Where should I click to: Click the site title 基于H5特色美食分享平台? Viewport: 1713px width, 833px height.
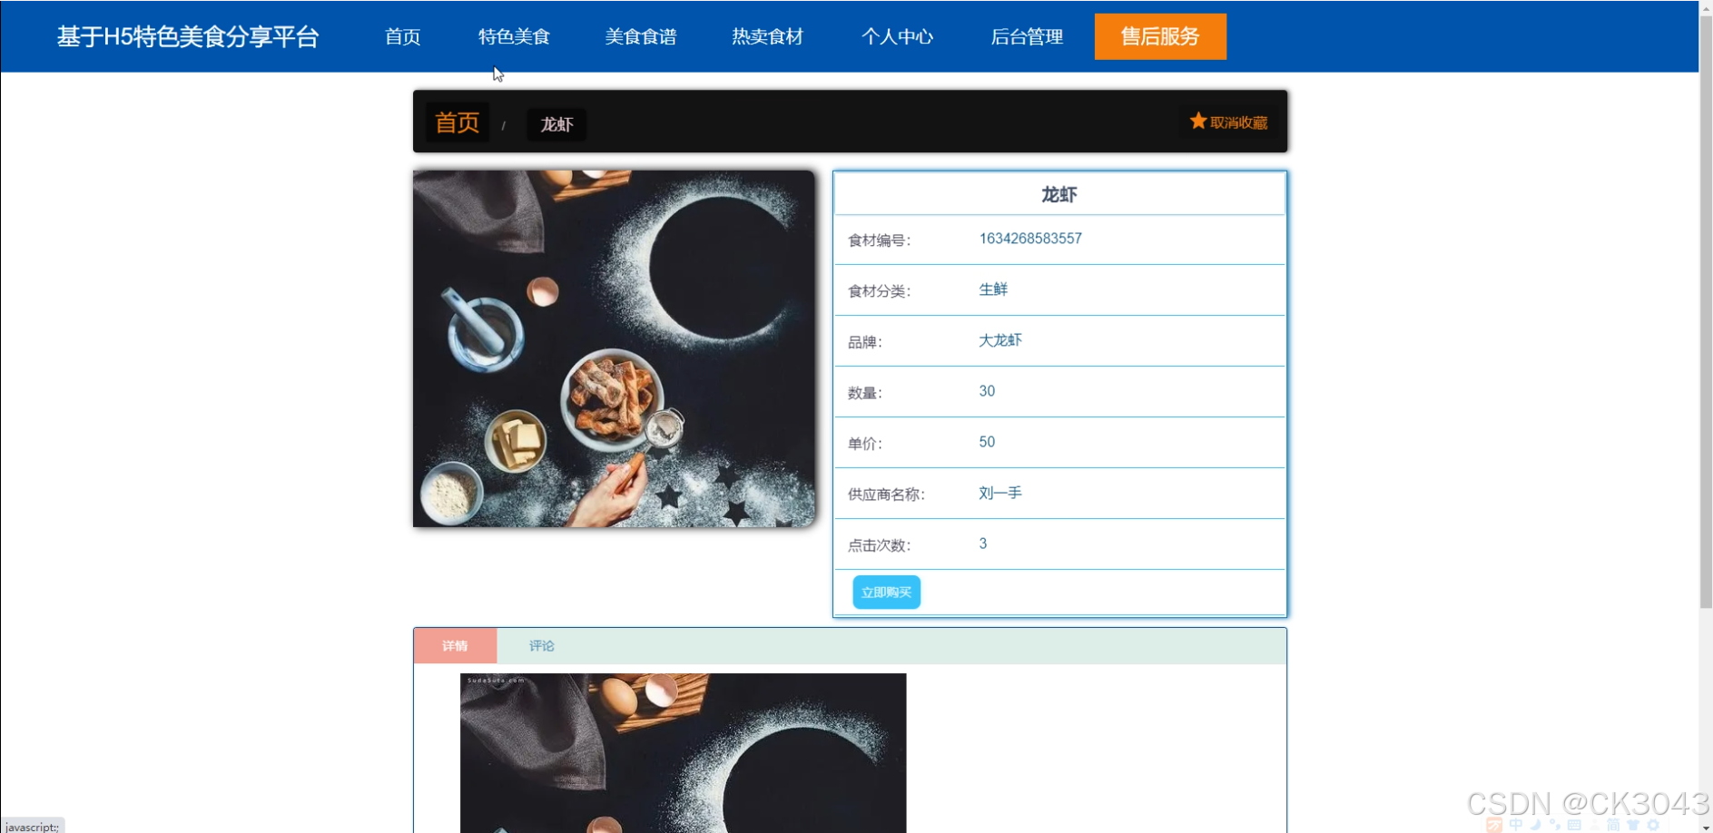click(188, 36)
